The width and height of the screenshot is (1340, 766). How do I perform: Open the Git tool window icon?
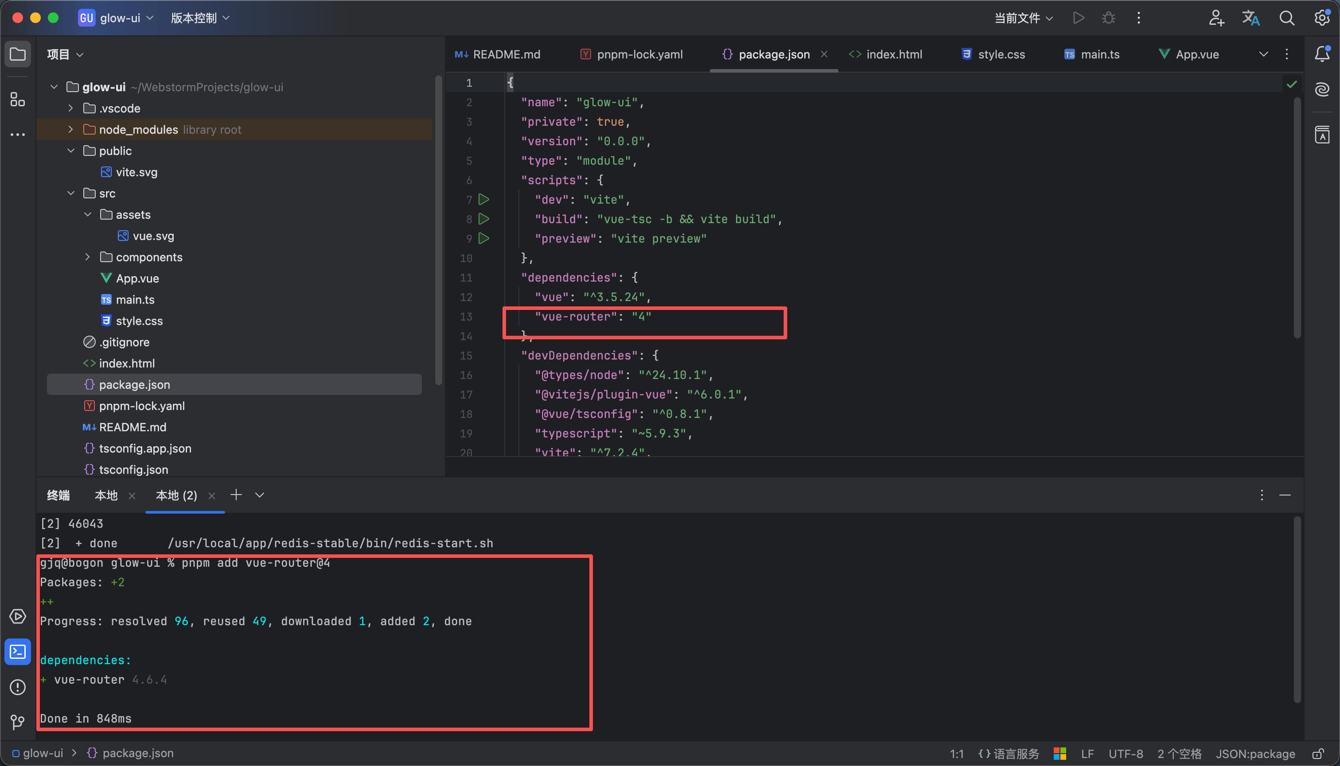[17, 722]
